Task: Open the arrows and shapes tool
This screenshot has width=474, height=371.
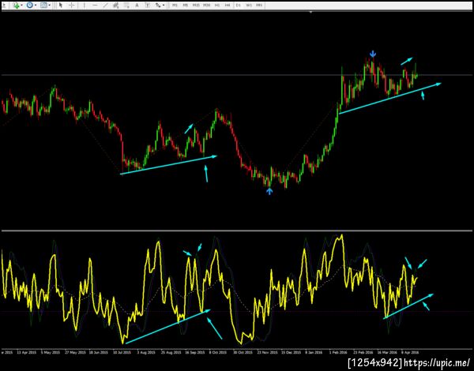Action: pyautogui.click(x=158, y=6)
